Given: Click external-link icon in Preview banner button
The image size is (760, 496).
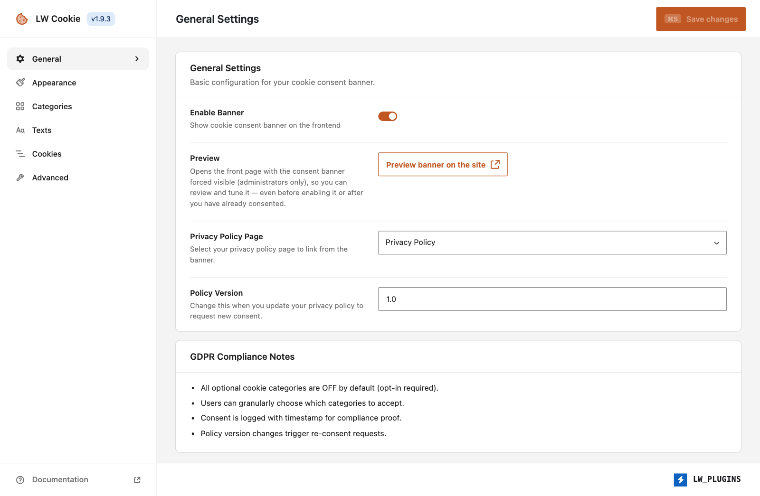Looking at the screenshot, I should (495, 164).
